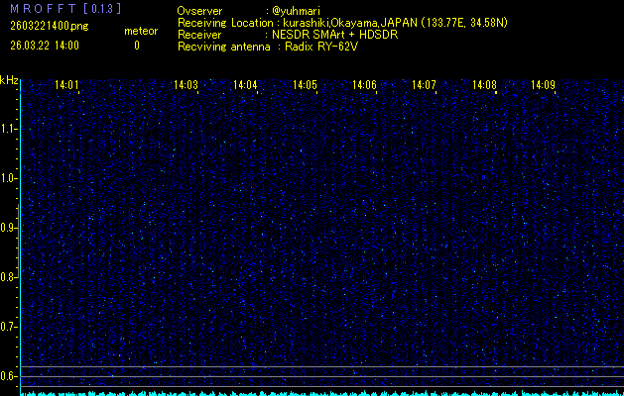
Task: Click the 26.03.22 14:00 date stamp
Action: pyautogui.click(x=44, y=46)
